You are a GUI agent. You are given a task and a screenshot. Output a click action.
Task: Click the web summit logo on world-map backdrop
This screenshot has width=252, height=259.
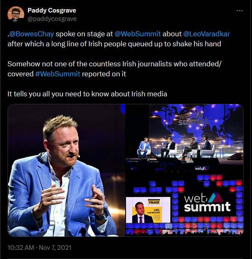(193, 118)
